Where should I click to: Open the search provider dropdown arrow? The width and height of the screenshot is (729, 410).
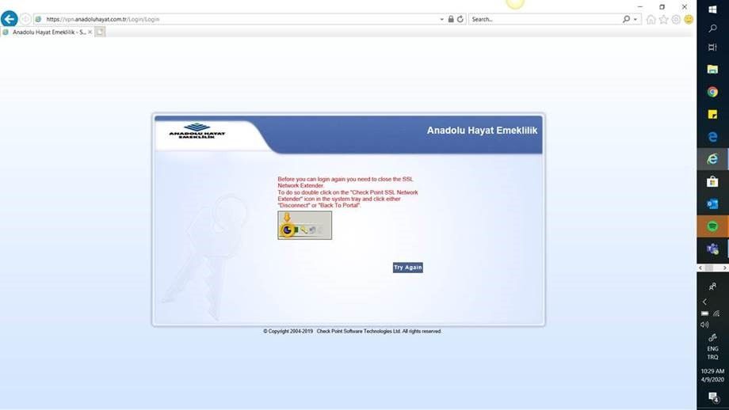[635, 20]
